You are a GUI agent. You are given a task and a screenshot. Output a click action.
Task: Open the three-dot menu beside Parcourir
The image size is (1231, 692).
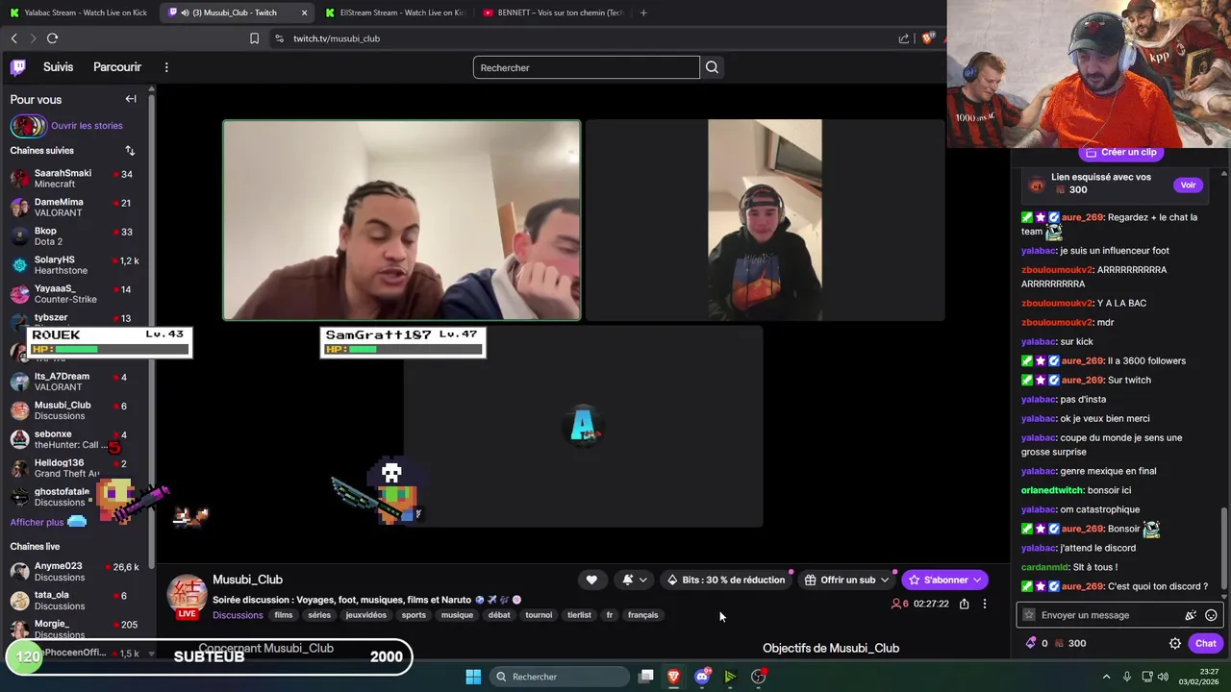pos(166,67)
